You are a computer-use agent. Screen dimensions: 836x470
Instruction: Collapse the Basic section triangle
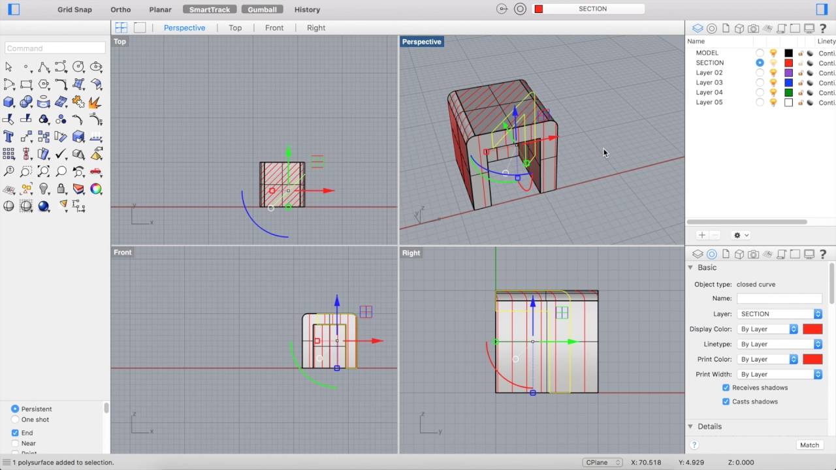tap(690, 268)
